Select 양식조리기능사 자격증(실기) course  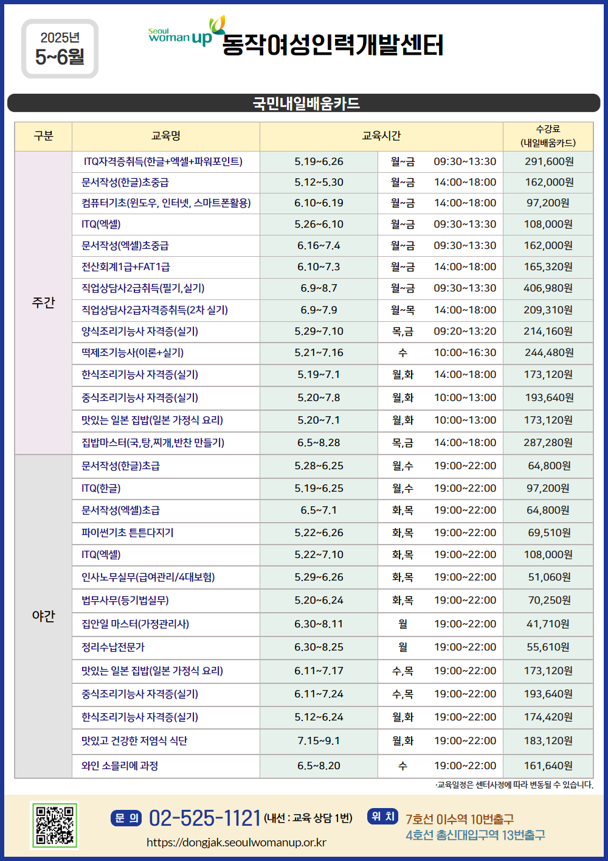pos(140,332)
